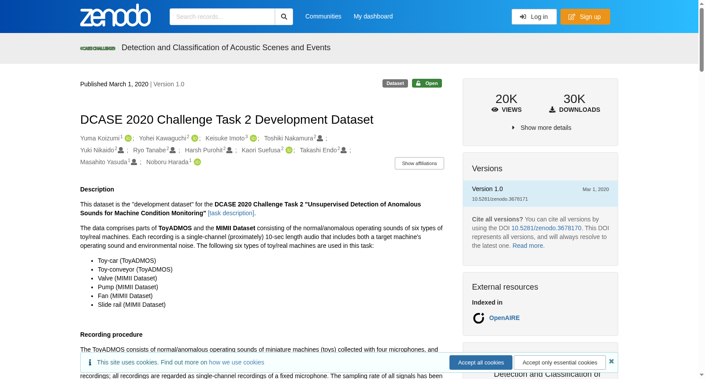The height and width of the screenshot is (379, 705).
Task: Expand Show more details for statistics
Action: (x=541, y=128)
